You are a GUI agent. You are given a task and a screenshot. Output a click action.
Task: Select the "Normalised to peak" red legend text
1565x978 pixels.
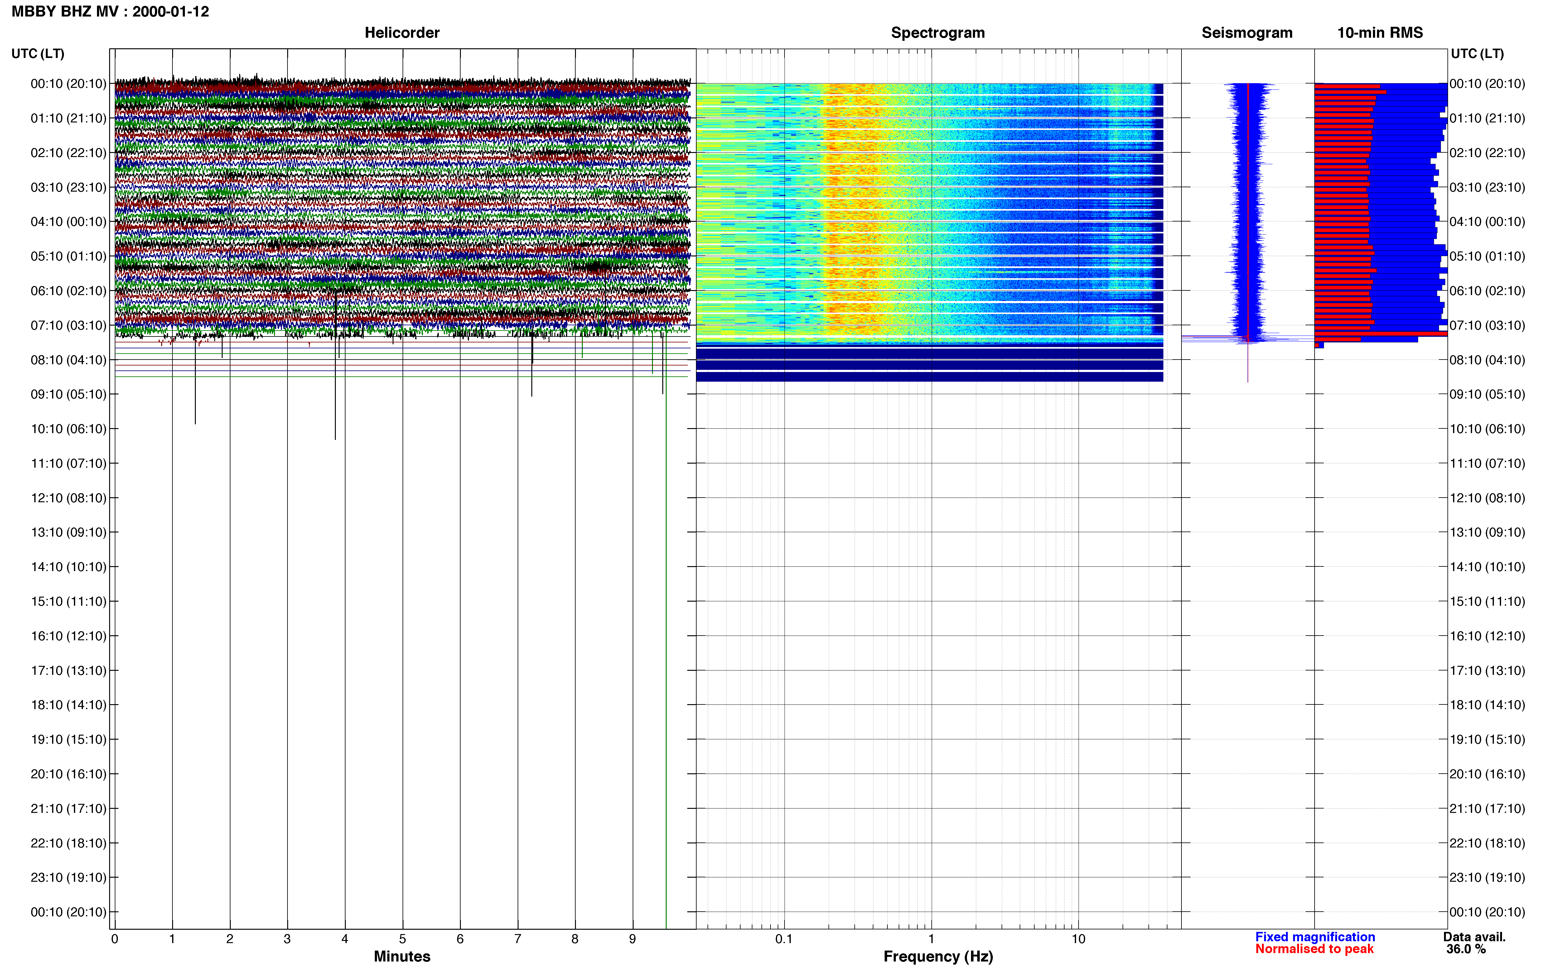click(x=1314, y=949)
